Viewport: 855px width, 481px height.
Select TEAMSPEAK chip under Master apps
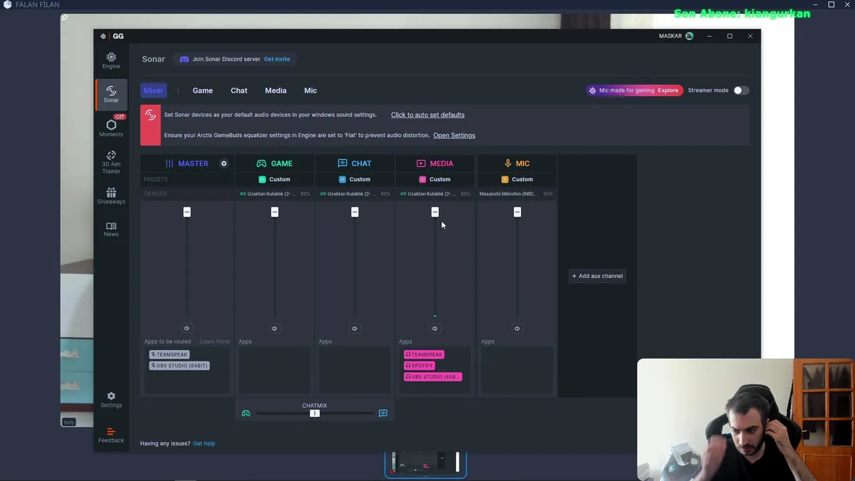(170, 355)
